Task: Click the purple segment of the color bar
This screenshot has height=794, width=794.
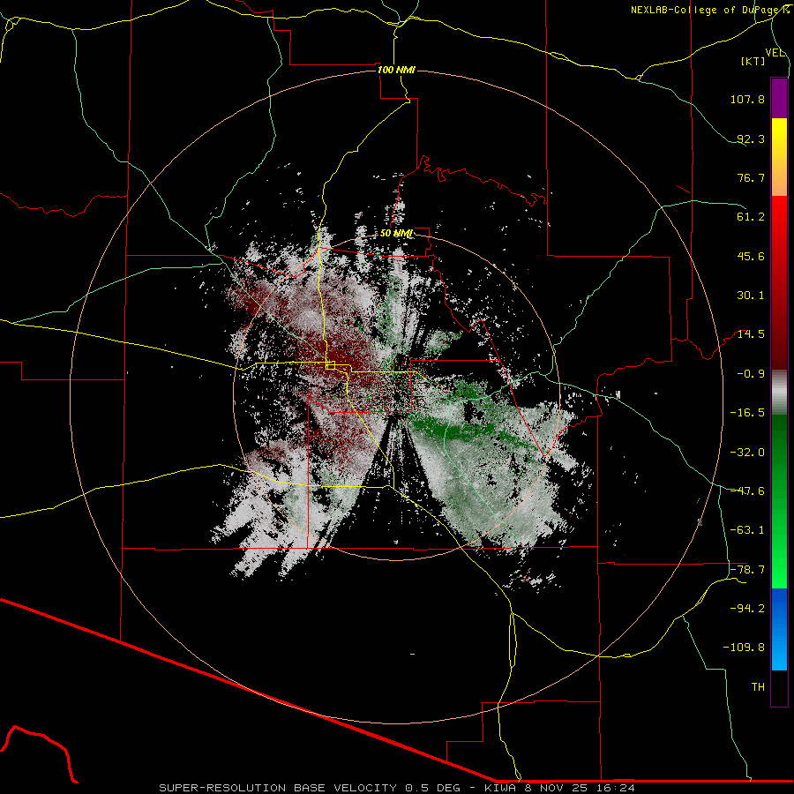Action: [779, 98]
